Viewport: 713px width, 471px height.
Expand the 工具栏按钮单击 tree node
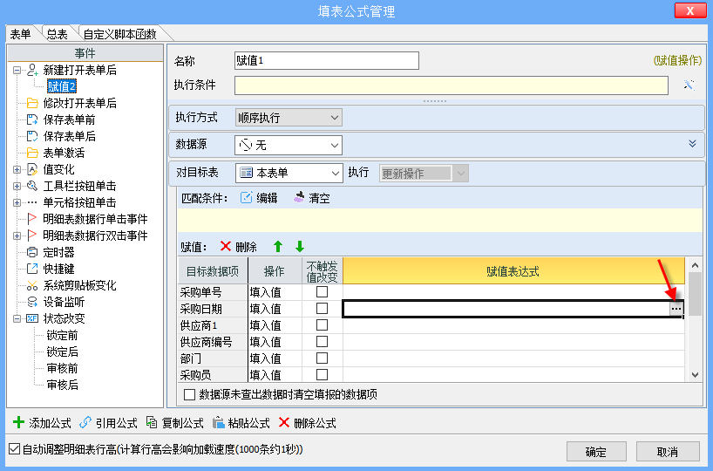click(x=17, y=186)
